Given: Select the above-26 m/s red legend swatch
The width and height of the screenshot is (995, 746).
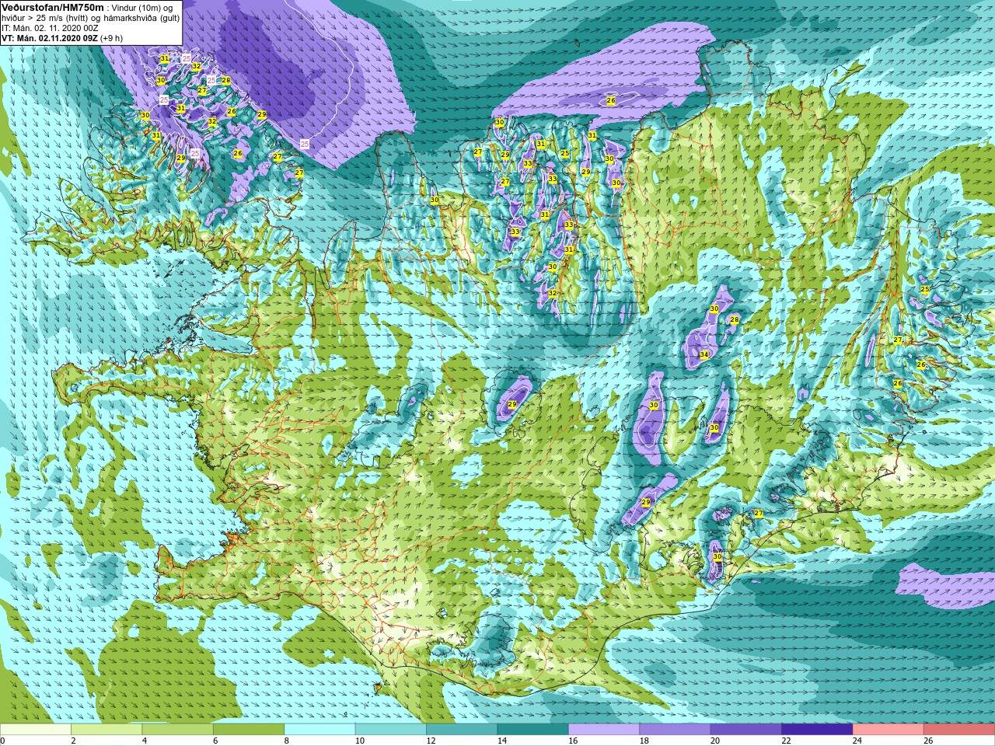Looking at the screenshot, I should click(x=959, y=730).
